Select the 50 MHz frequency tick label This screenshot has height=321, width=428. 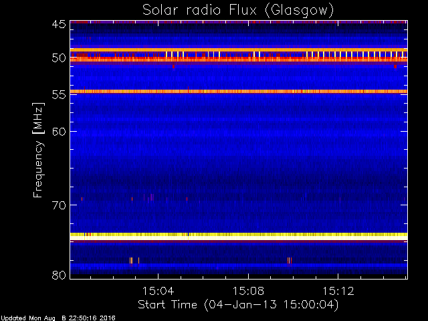click(x=59, y=58)
